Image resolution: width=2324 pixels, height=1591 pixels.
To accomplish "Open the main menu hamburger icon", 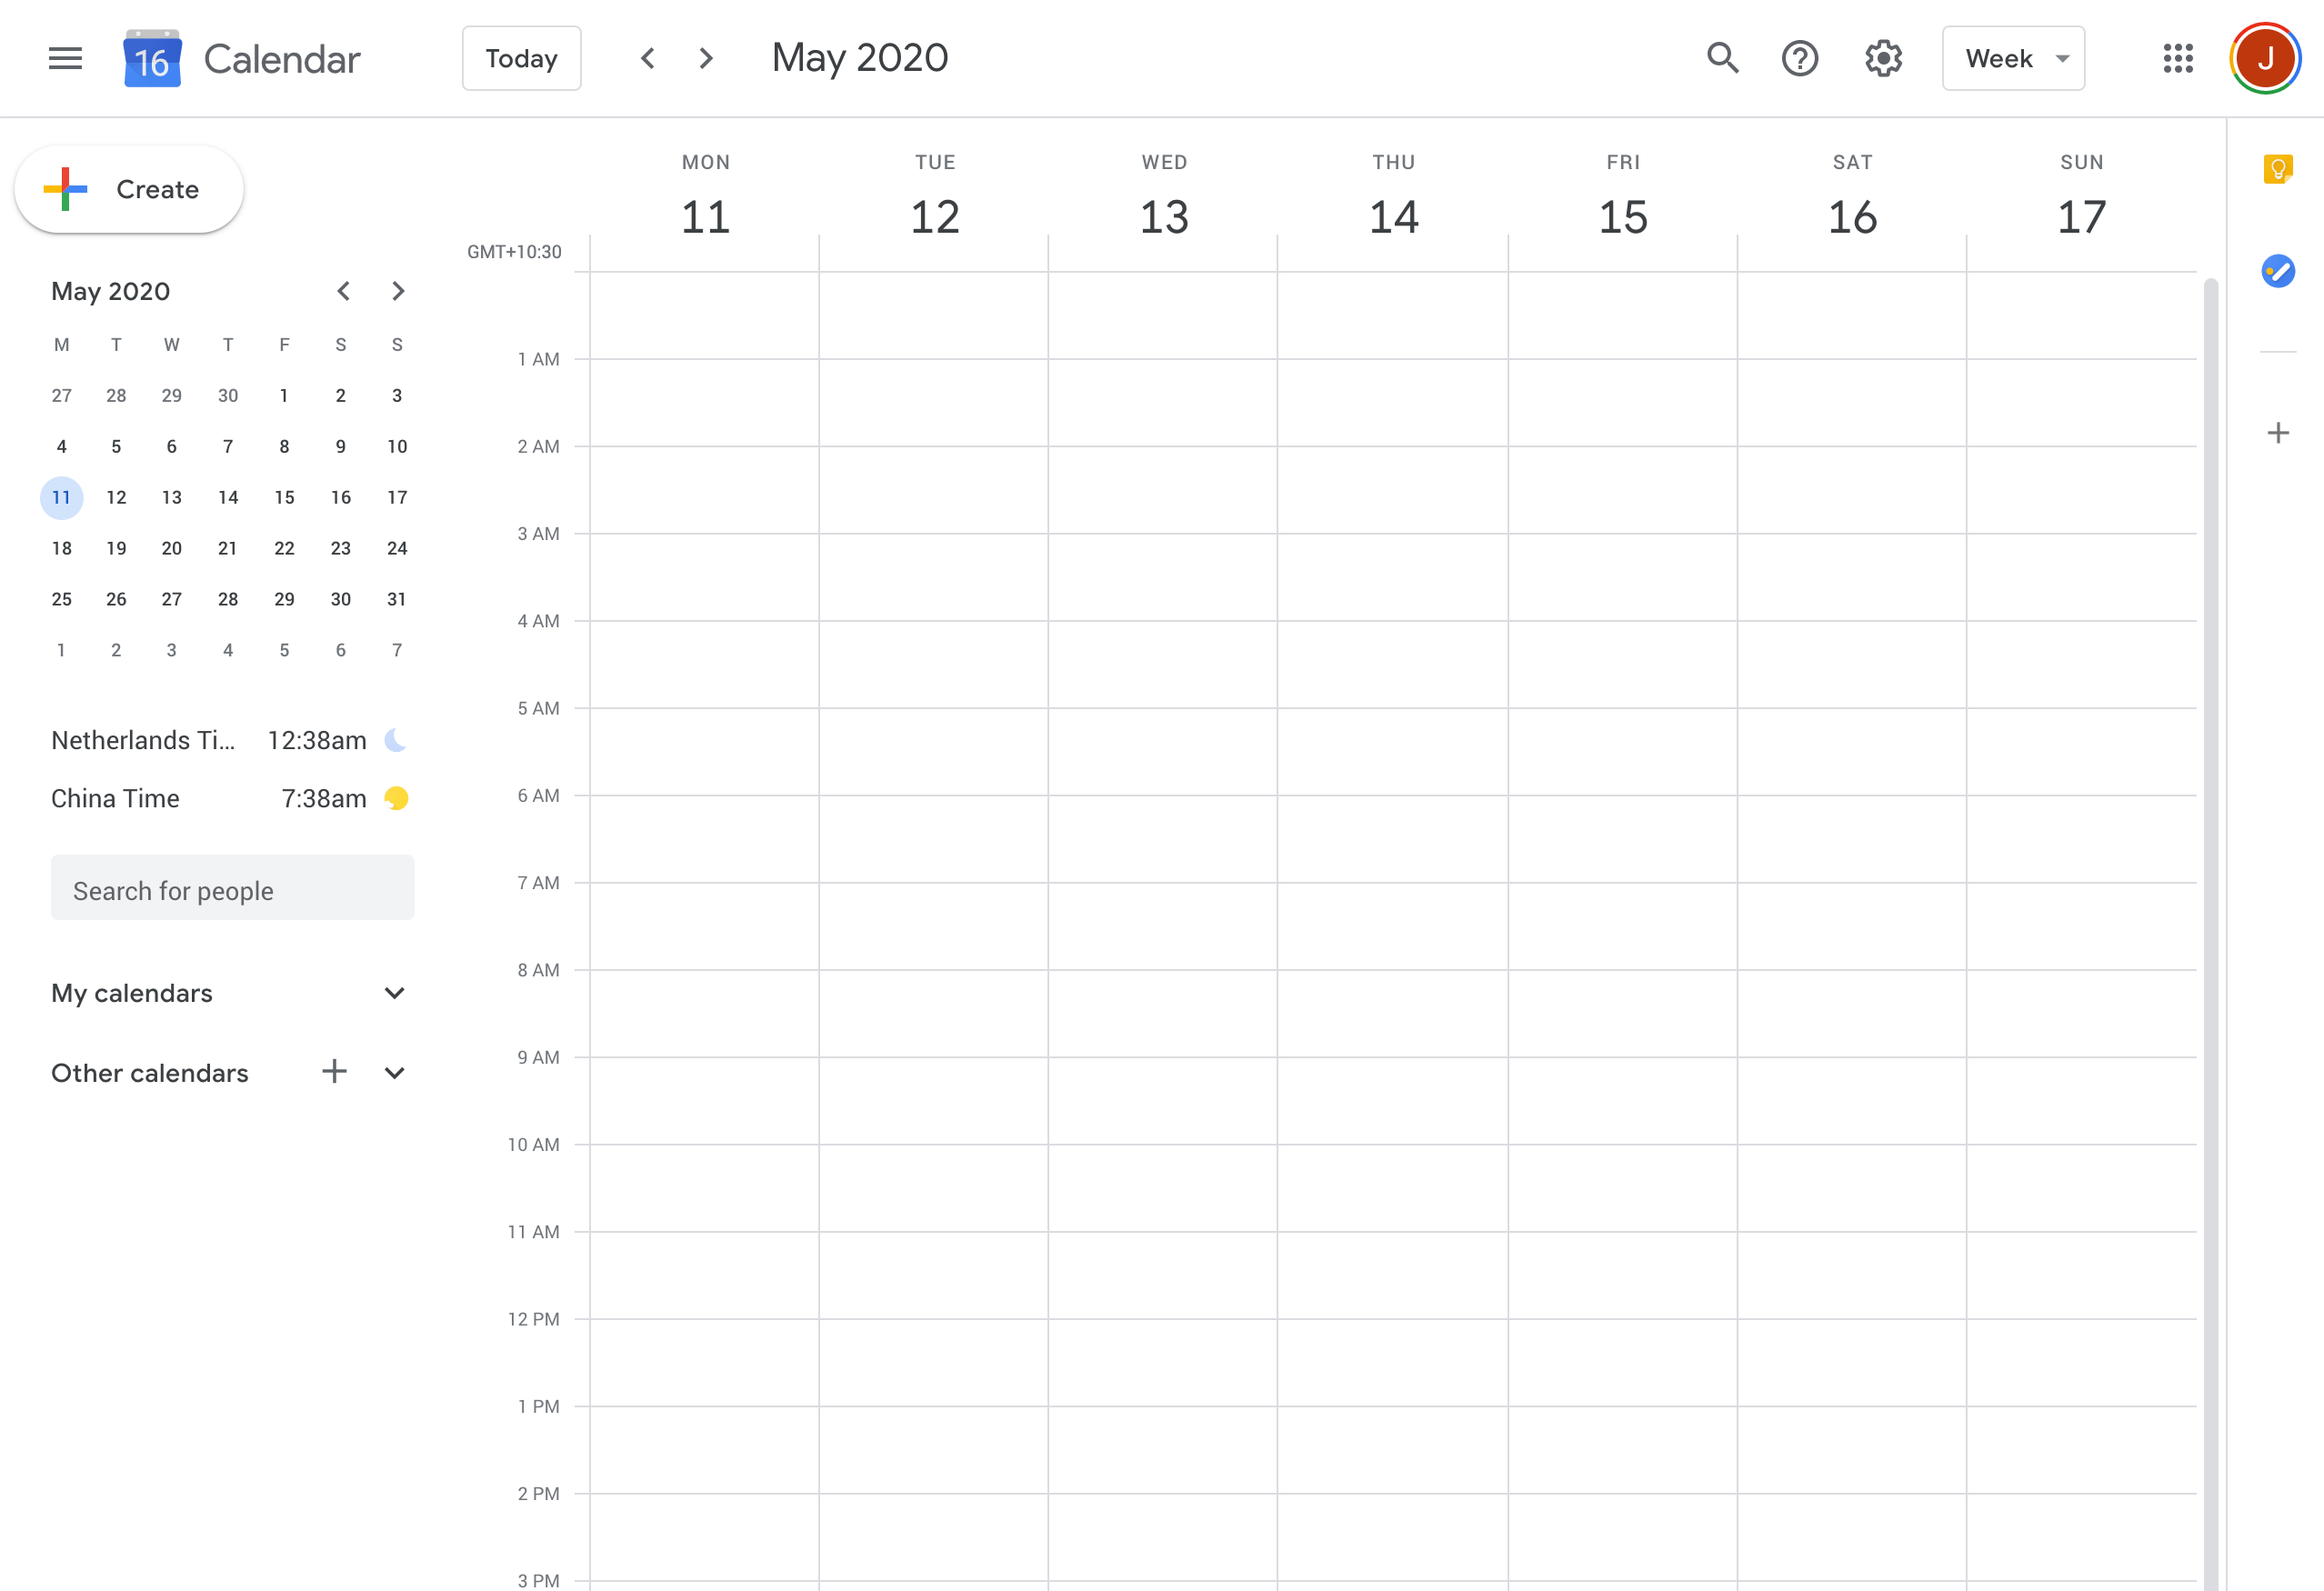I will point(65,58).
